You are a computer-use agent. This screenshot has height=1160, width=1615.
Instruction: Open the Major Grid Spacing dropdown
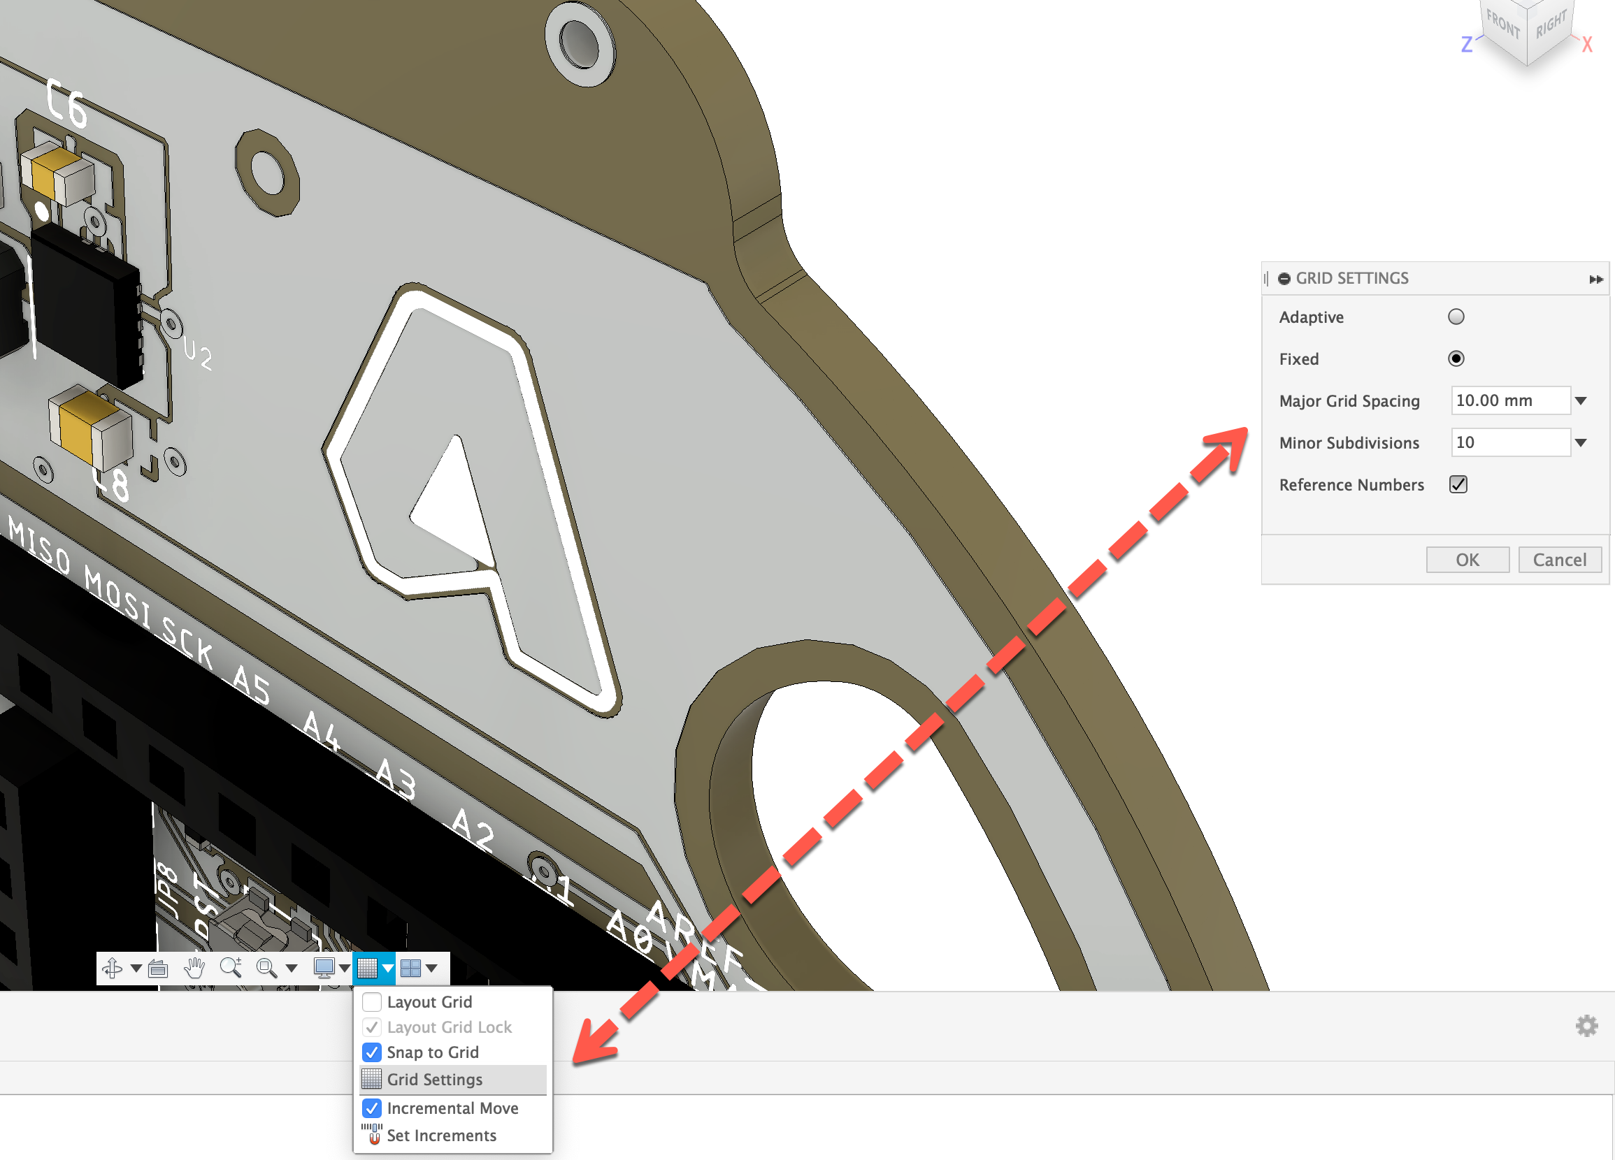[x=1581, y=400]
